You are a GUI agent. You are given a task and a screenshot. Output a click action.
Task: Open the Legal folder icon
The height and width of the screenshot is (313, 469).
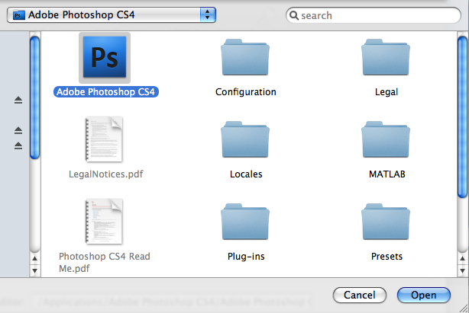tap(386, 57)
